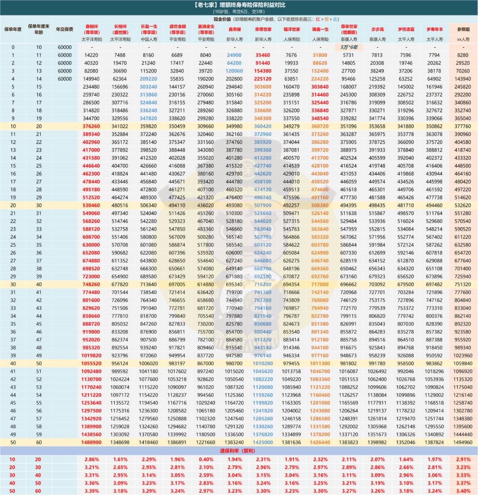Select the 2.86% rate under 鑫相伴
The image size is (478, 495).
(92, 459)
